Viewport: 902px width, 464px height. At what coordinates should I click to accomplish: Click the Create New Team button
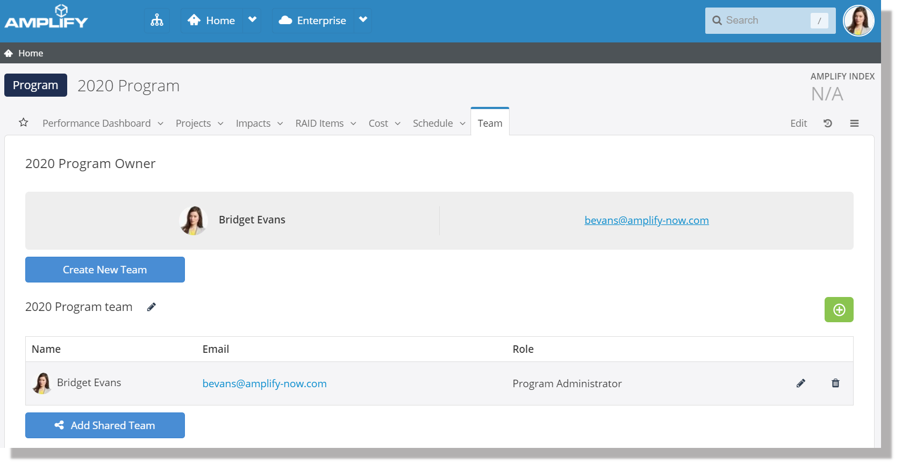pos(105,270)
